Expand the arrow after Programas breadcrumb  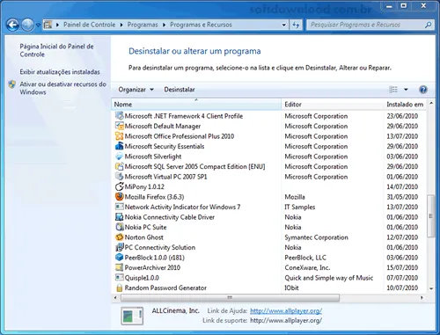[164, 25]
